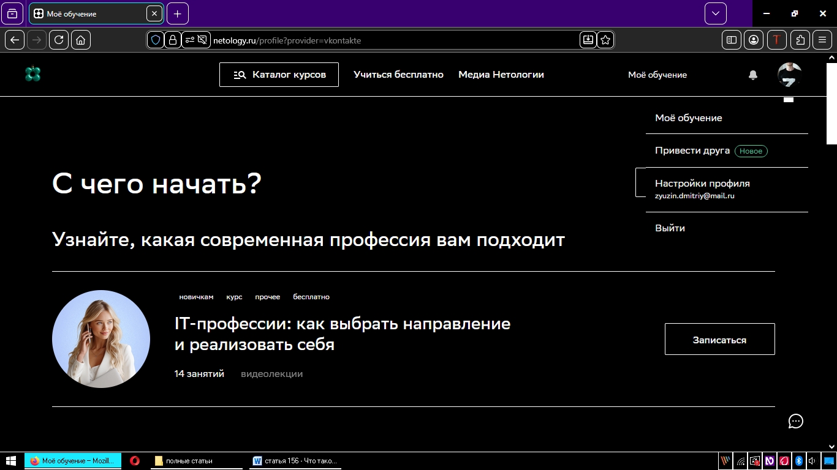Open the 'Учиться бесплатно' link
This screenshot has width=837, height=470.
coord(398,74)
